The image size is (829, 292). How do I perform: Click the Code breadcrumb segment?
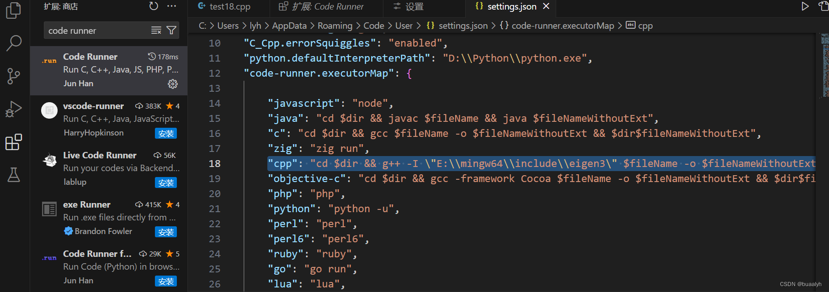tap(374, 26)
